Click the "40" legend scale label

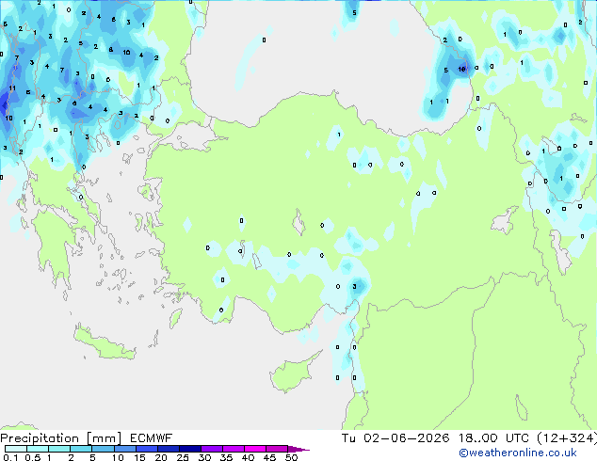pyautogui.click(x=248, y=457)
